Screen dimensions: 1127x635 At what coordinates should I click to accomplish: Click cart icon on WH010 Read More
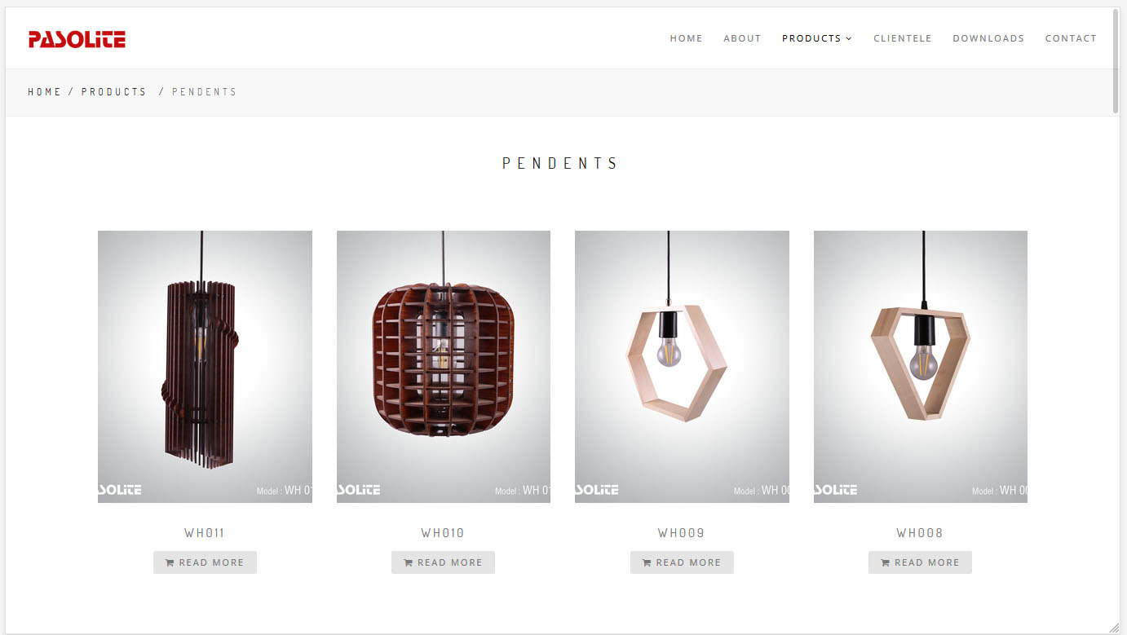[x=408, y=562]
